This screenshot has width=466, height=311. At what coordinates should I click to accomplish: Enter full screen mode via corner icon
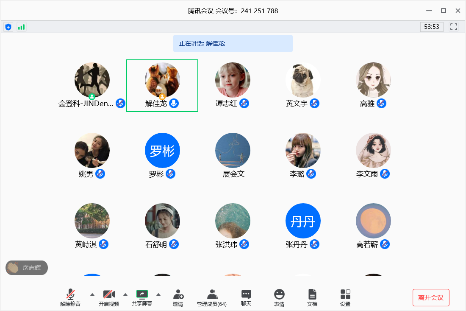click(454, 27)
